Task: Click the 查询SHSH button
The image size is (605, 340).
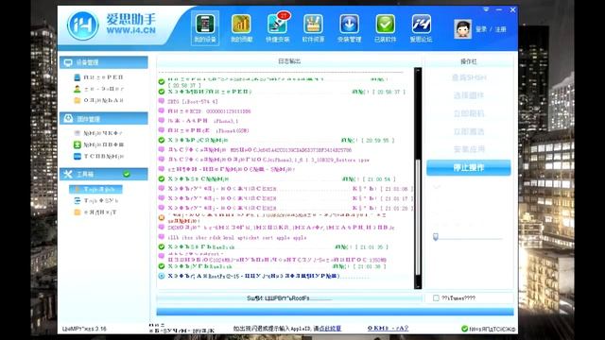Action: [469, 77]
